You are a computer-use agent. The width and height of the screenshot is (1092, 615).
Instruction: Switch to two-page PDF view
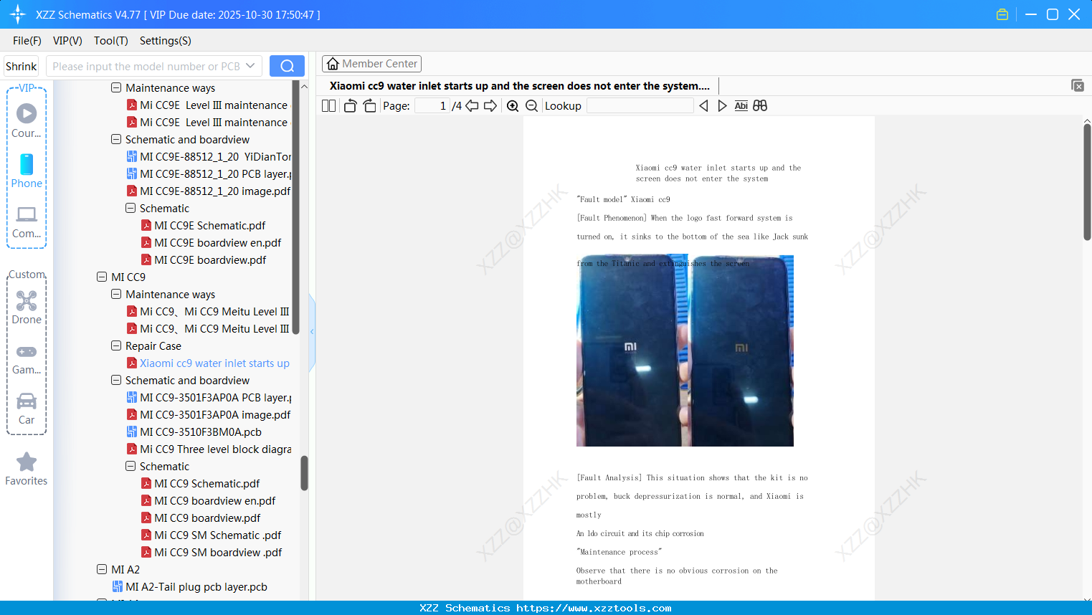(x=328, y=105)
